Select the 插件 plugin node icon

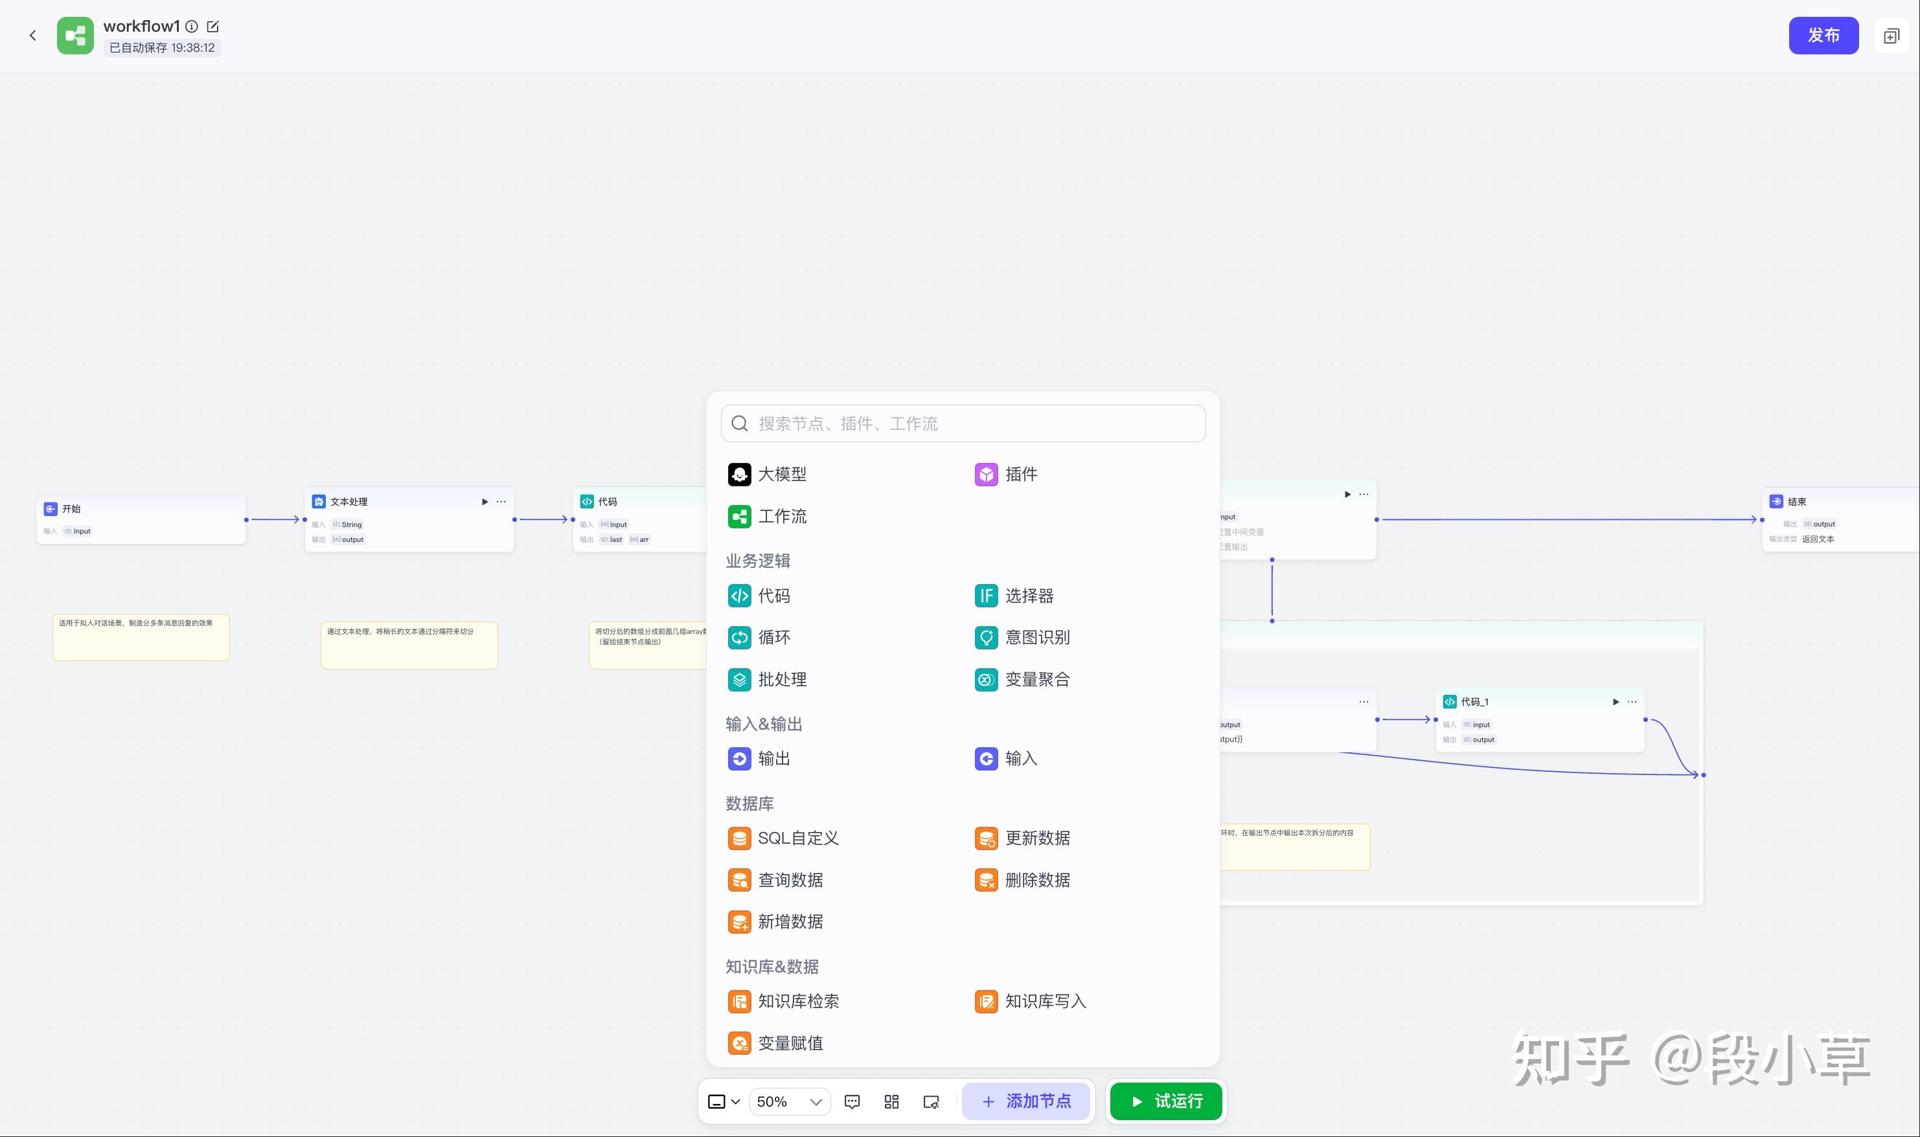point(986,474)
